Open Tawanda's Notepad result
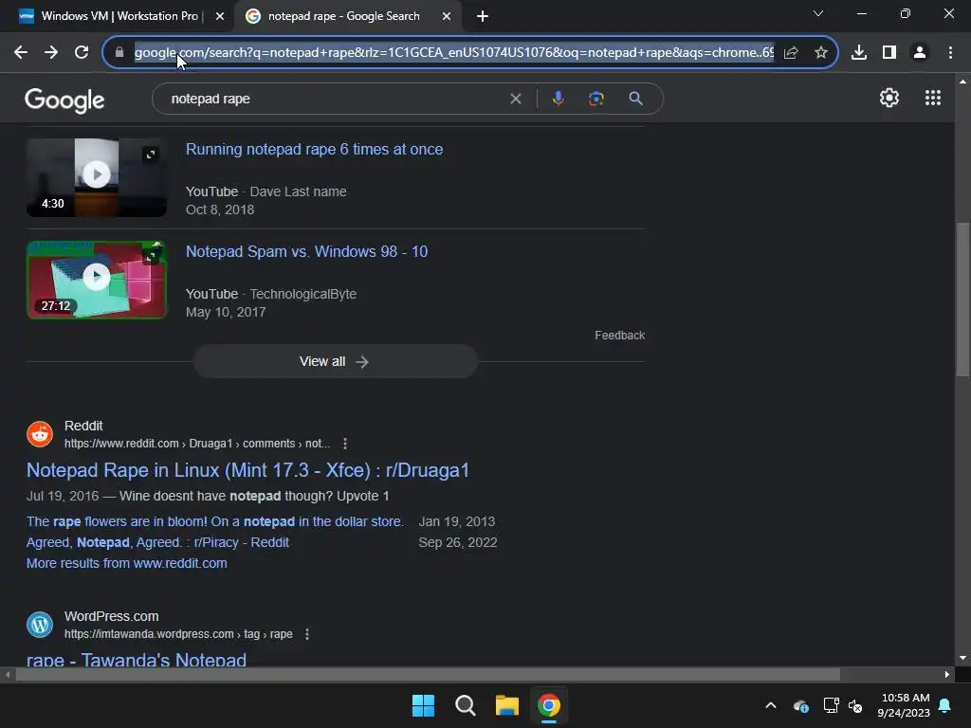 [137, 660]
